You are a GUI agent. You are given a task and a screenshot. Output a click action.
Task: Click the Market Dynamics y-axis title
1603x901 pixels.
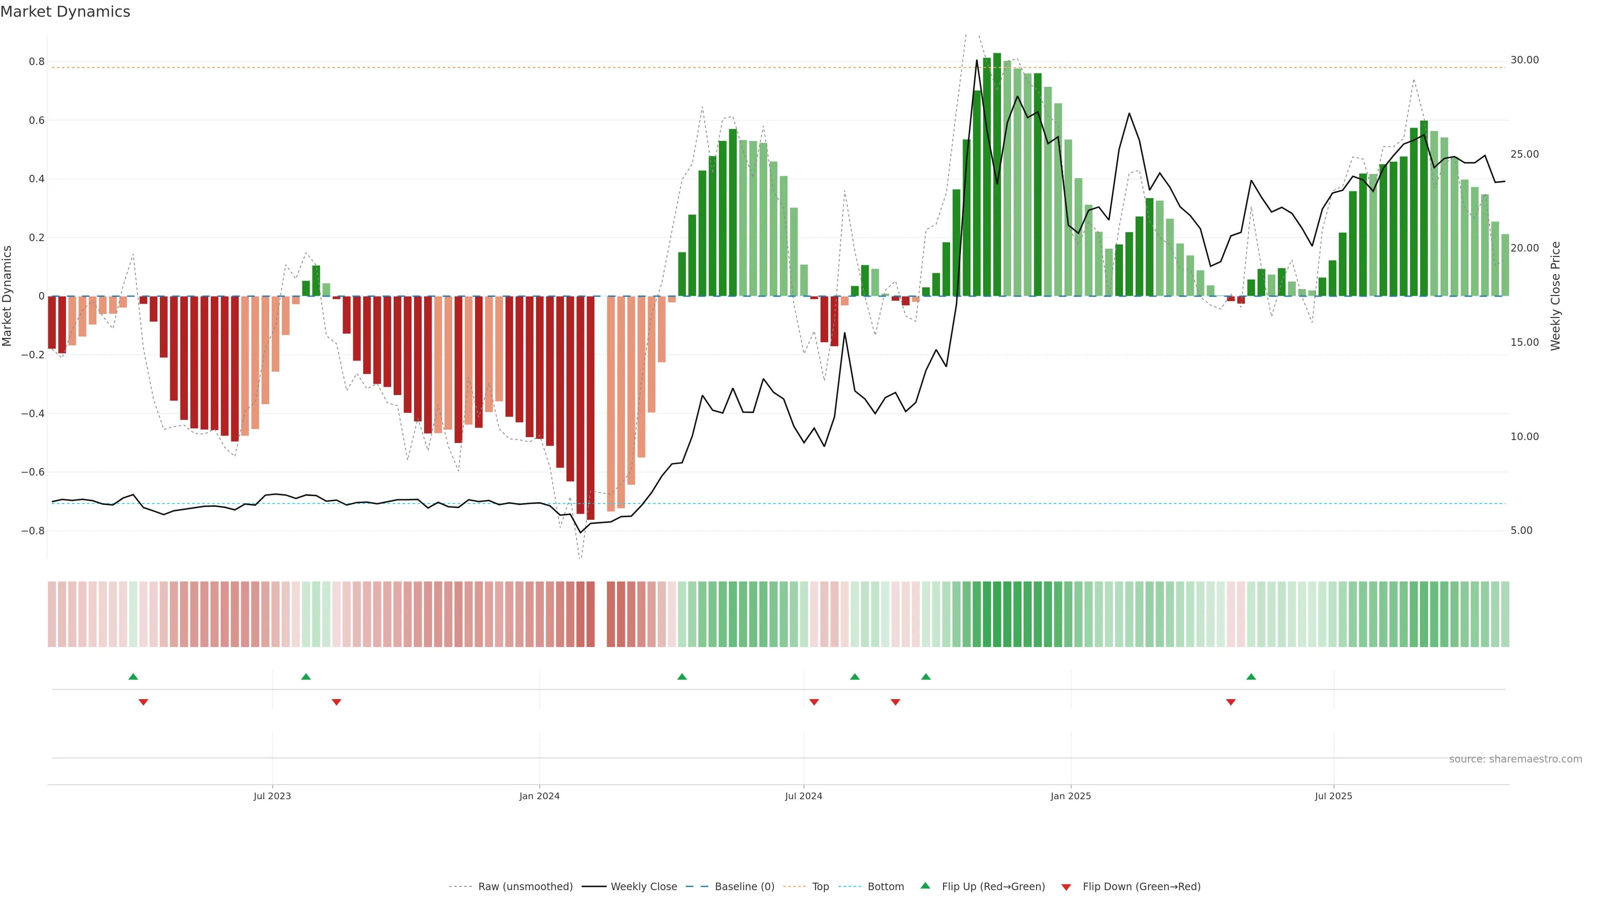coord(8,296)
